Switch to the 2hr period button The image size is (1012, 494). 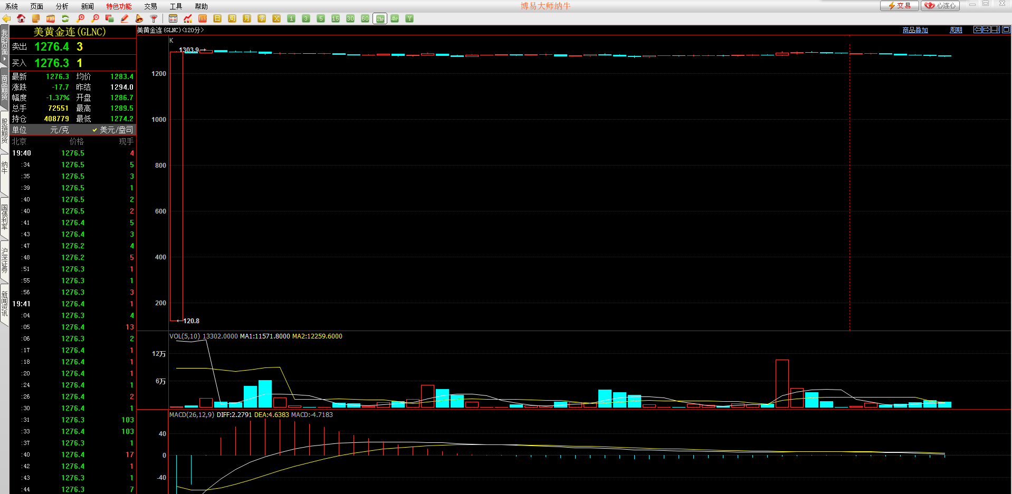(380, 18)
